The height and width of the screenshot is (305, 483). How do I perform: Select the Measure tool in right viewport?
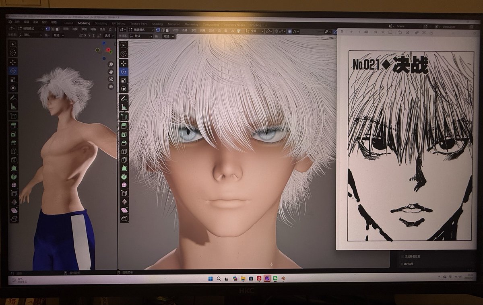pyautogui.click(x=124, y=107)
